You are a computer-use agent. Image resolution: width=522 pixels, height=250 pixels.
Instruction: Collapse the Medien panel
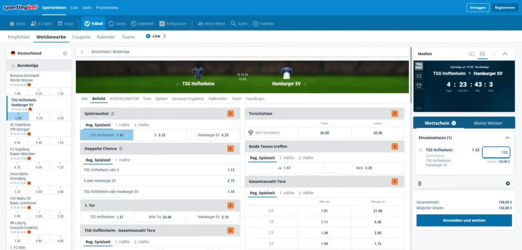coord(505,54)
